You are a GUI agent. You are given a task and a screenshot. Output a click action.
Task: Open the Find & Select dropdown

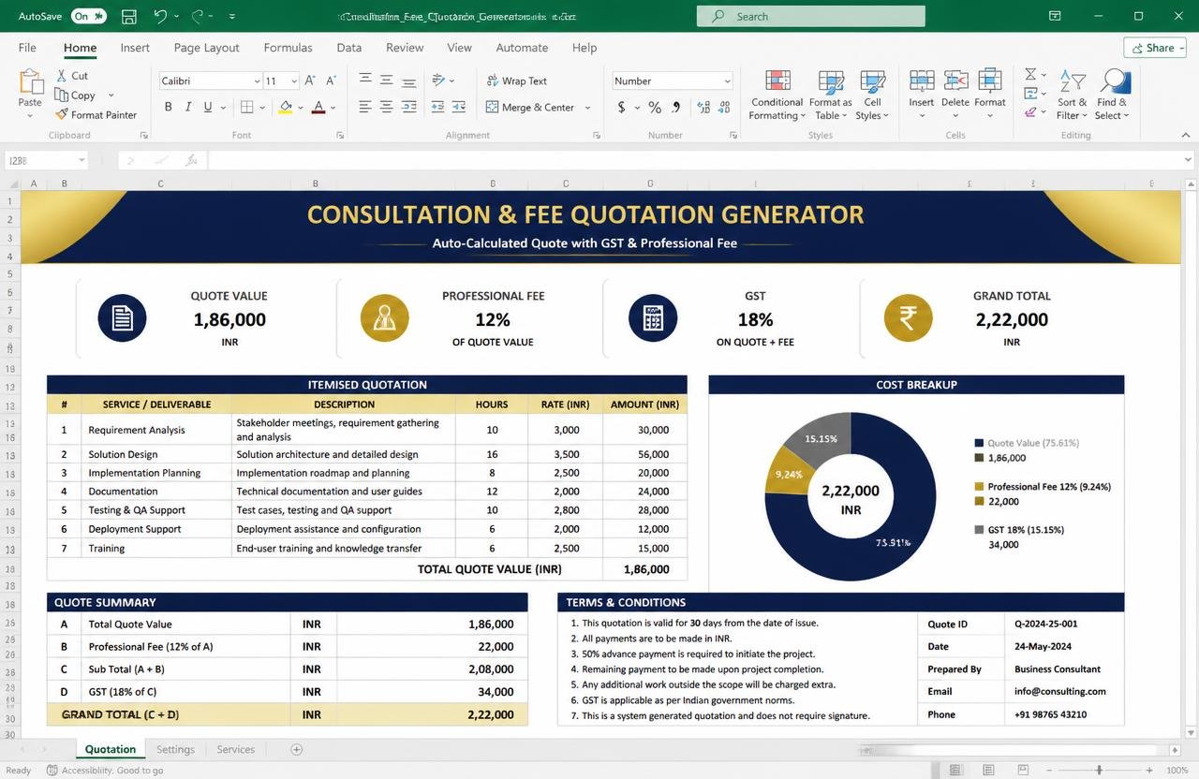click(1113, 95)
